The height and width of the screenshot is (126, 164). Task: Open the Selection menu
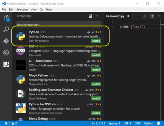tap(22, 10)
